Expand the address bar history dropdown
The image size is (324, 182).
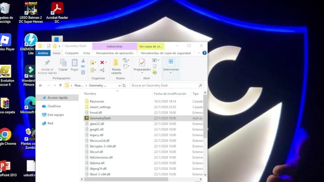pyautogui.click(x=119, y=85)
